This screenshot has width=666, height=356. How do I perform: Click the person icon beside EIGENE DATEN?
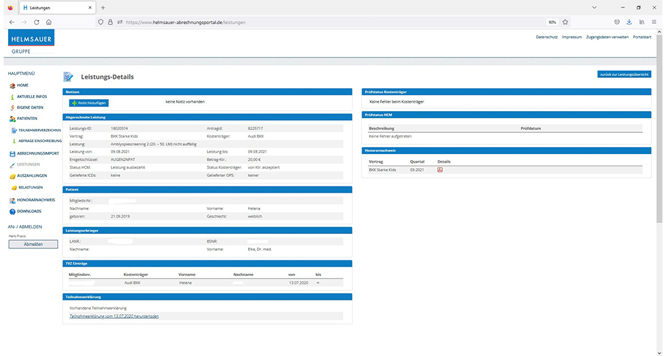(x=12, y=108)
